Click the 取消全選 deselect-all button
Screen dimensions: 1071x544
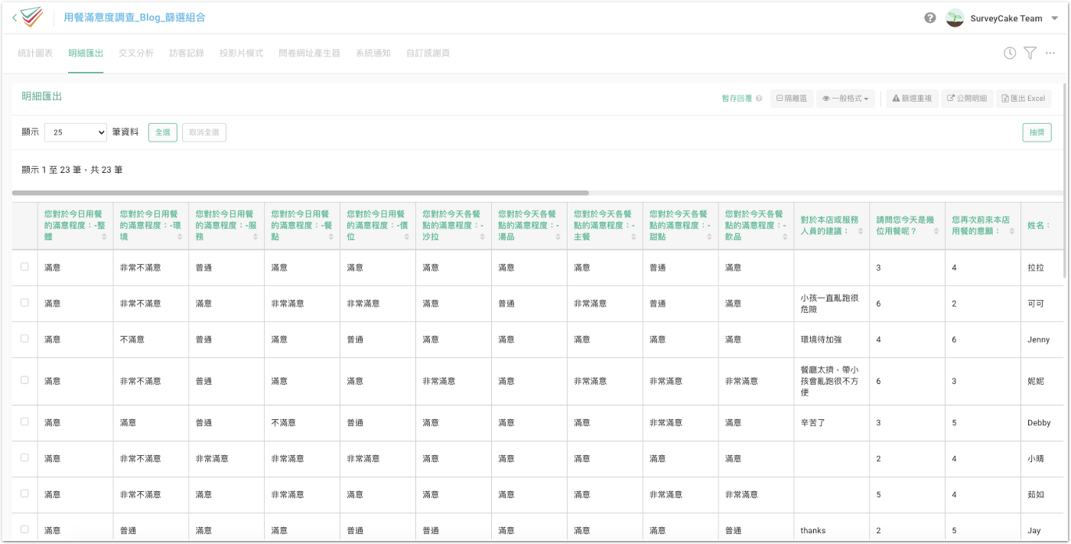(204, 132)
